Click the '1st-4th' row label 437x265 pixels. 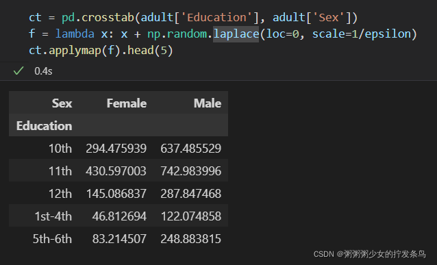click(53, 216)
